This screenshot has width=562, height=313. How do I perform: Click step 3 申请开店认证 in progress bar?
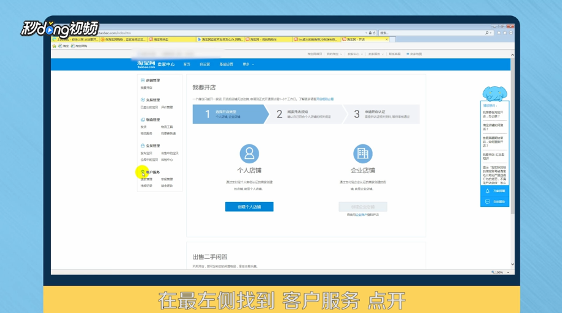tap(382, 114)
